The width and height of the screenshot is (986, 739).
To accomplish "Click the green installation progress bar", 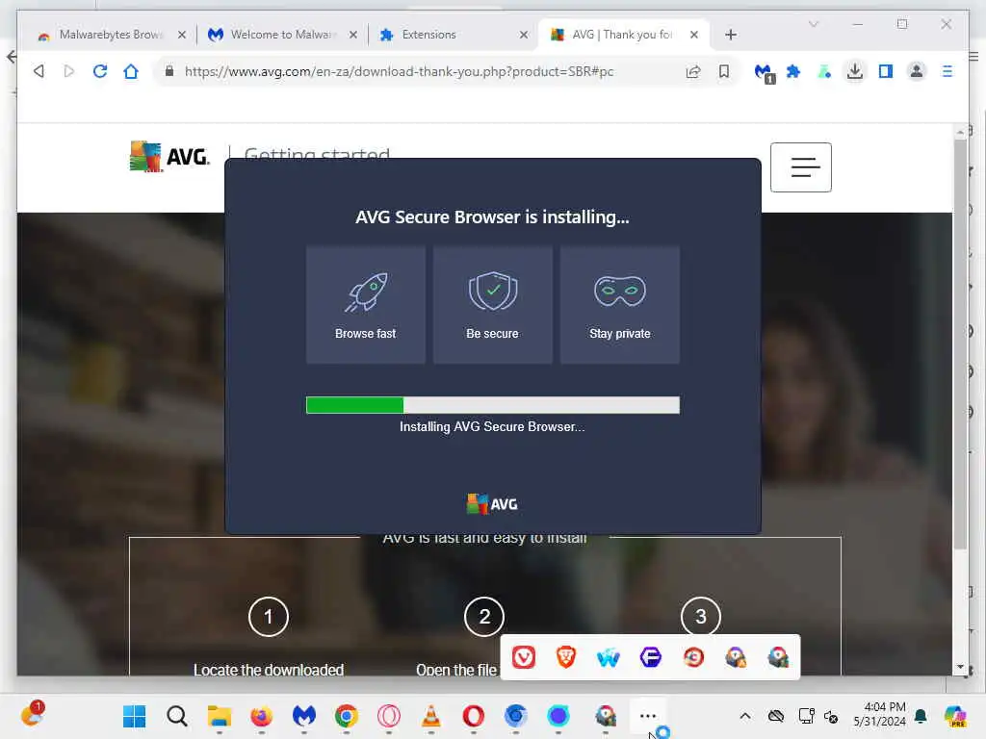I will click(x=492, y=405).
